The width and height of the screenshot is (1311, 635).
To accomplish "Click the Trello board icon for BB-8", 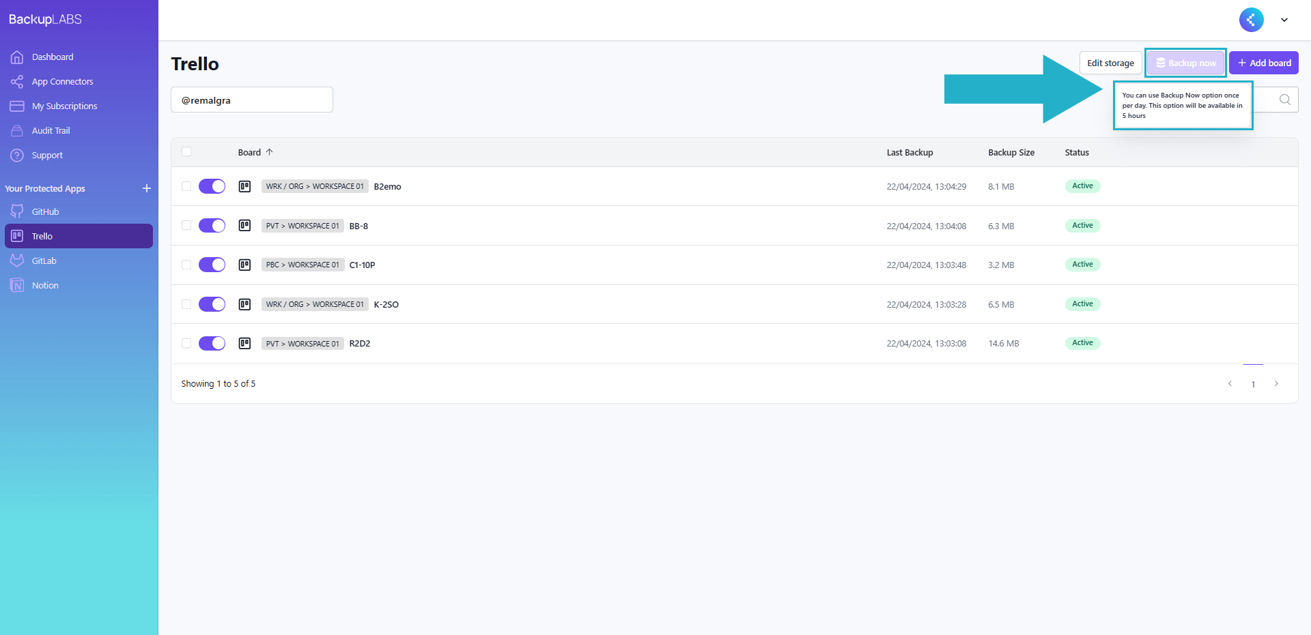I will 244,226.
